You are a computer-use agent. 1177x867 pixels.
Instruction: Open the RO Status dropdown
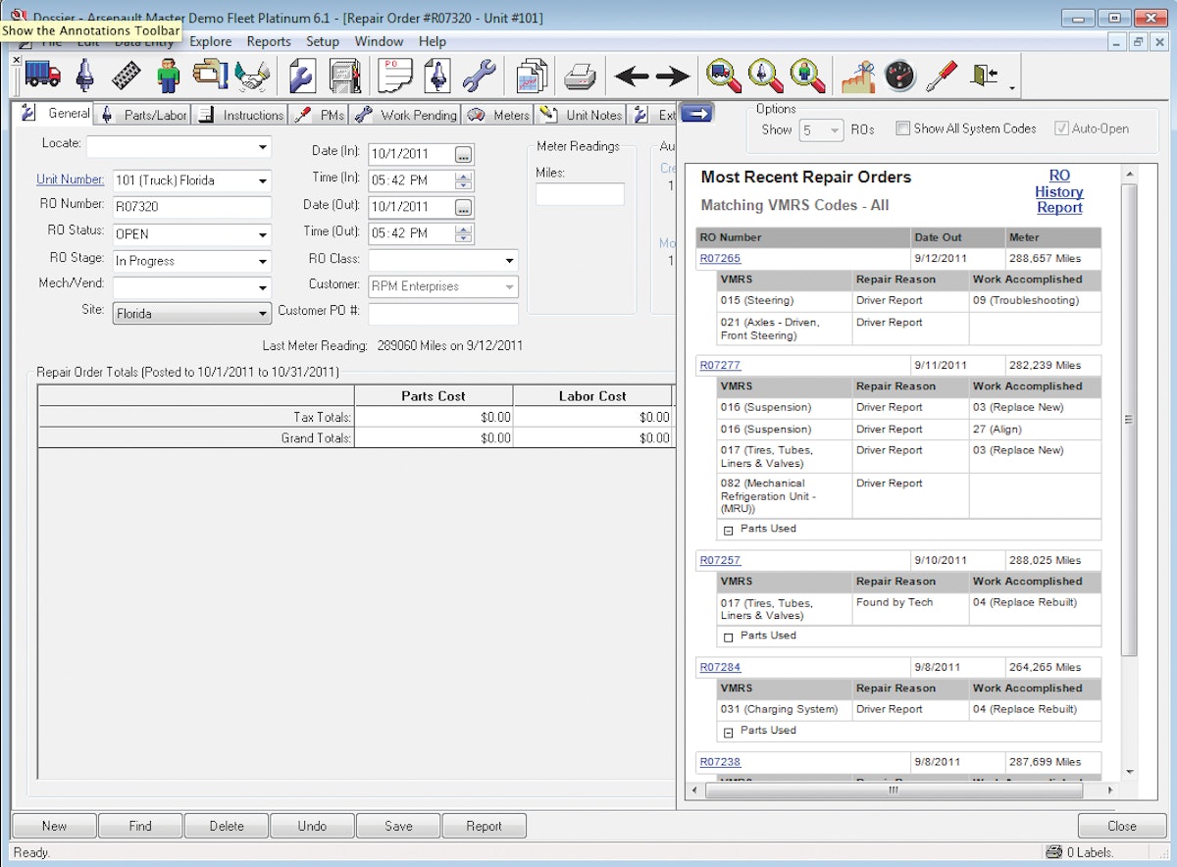point(263,234)
